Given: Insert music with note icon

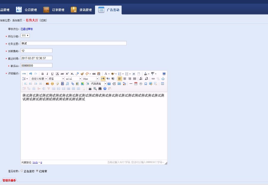Looking at the screenshot, I should (67, 84).
